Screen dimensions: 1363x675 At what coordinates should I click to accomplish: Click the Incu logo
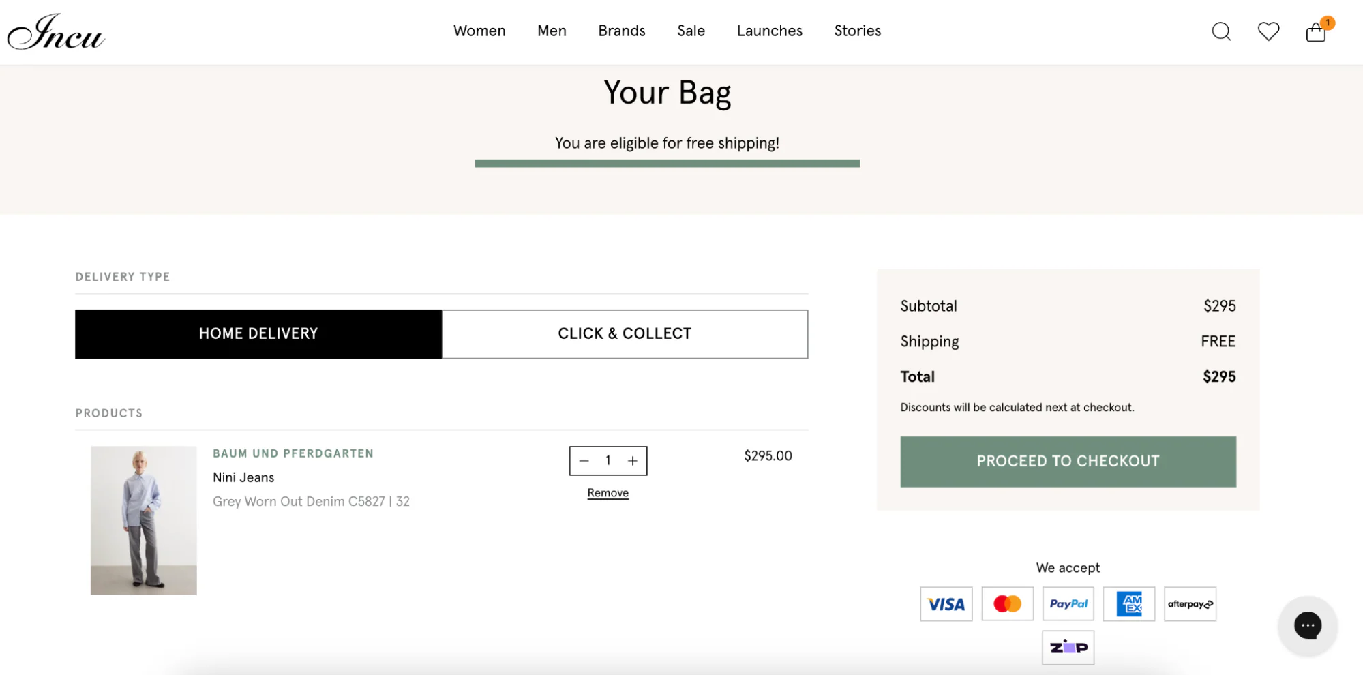(55, 31)
